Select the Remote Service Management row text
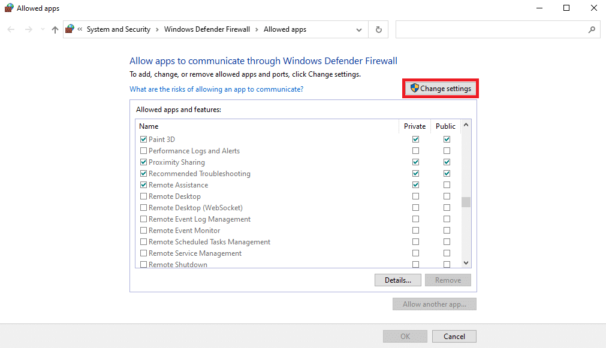The image size is (606, 348). 195,253
